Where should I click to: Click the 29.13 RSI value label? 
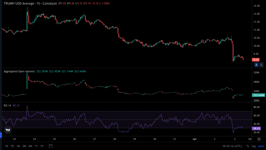[x=256, y=129]
